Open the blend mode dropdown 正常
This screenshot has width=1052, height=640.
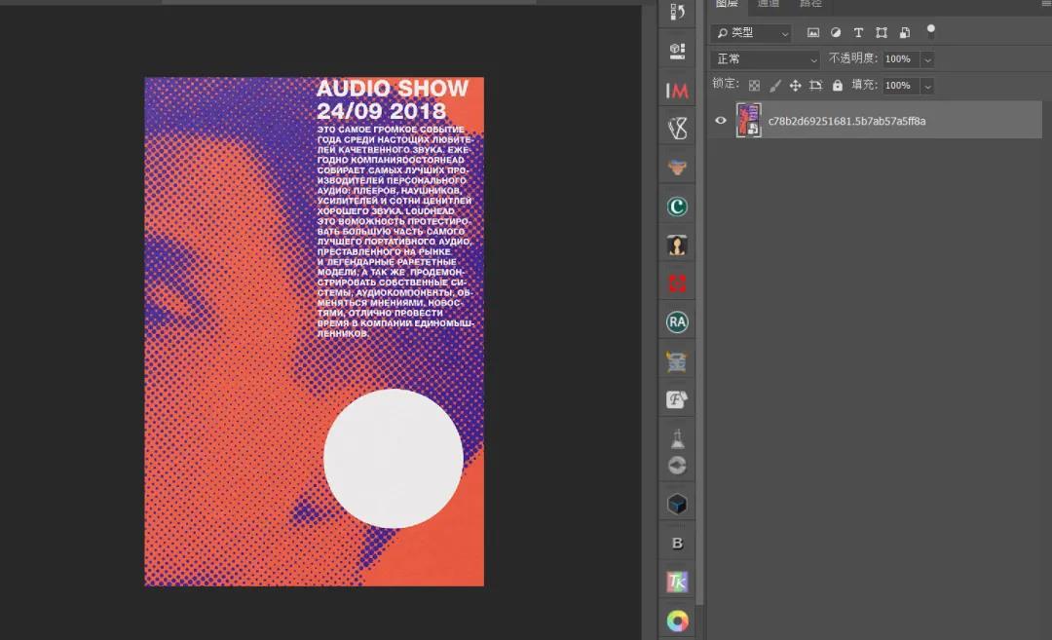point(766,59)
